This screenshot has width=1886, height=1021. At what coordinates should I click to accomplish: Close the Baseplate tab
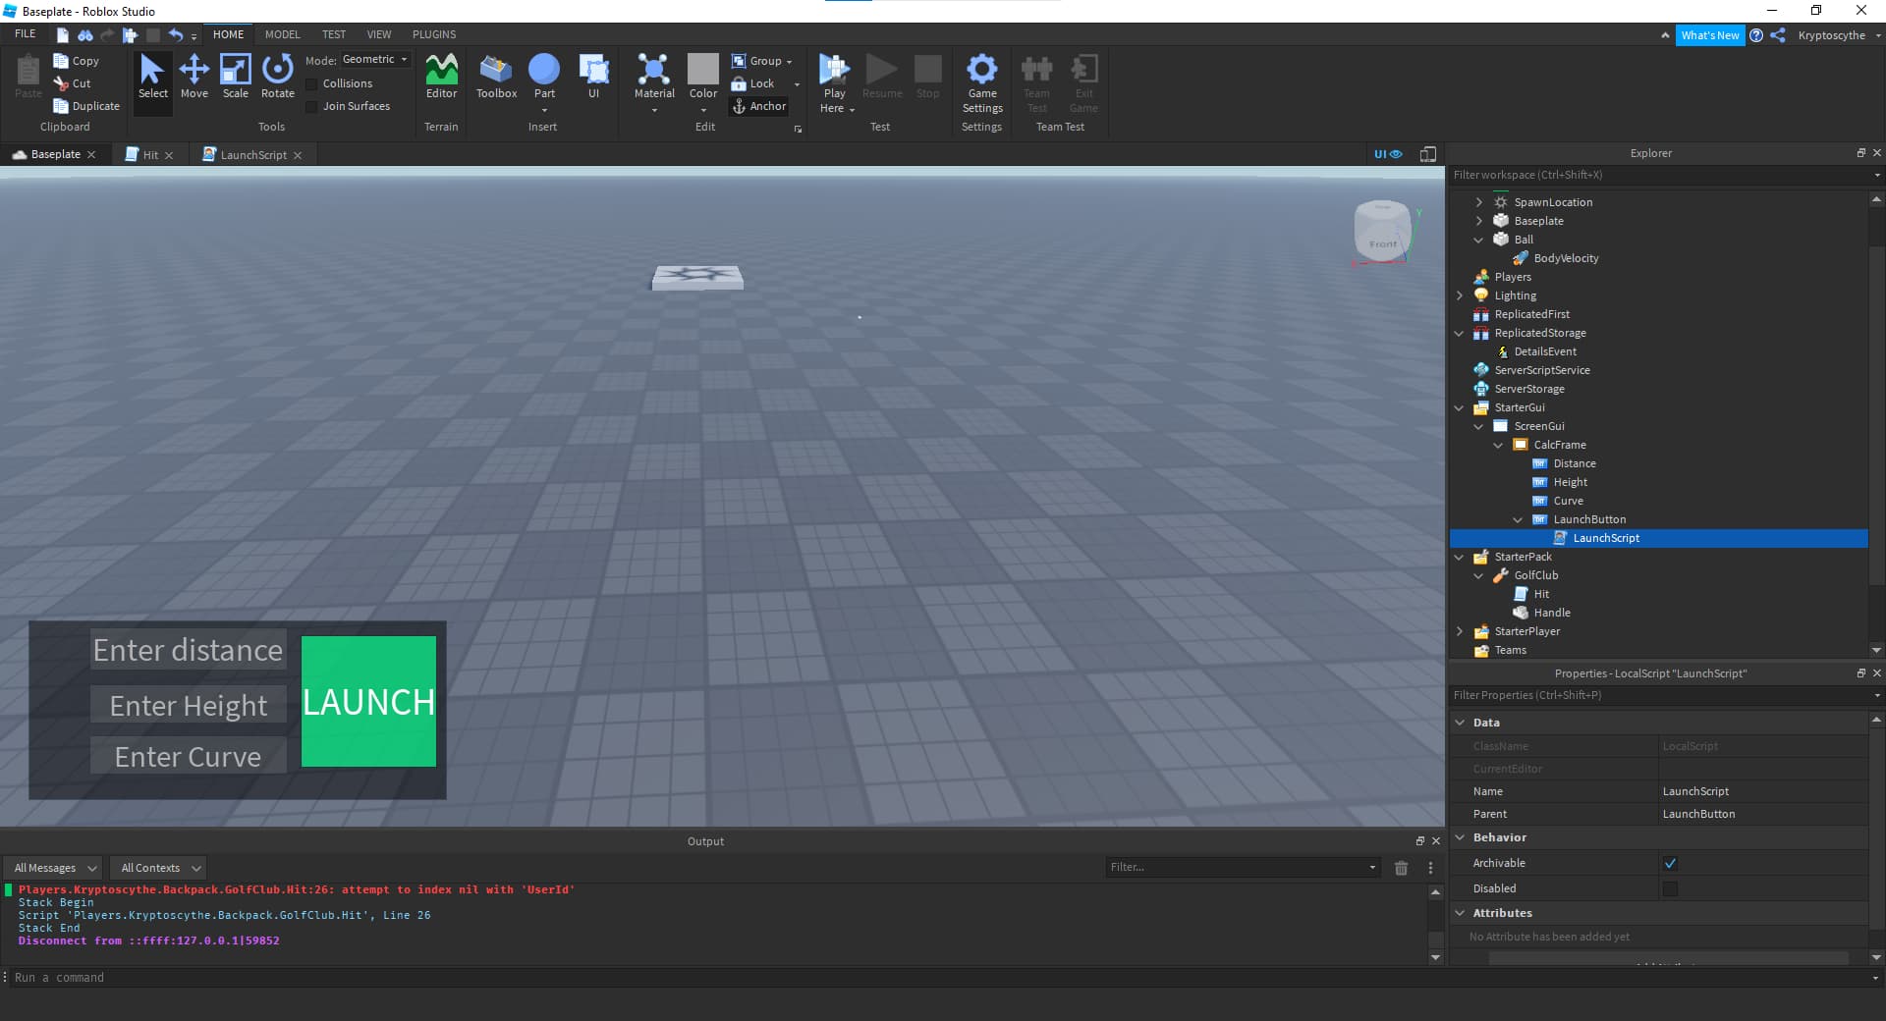click(x=91, y=155)
